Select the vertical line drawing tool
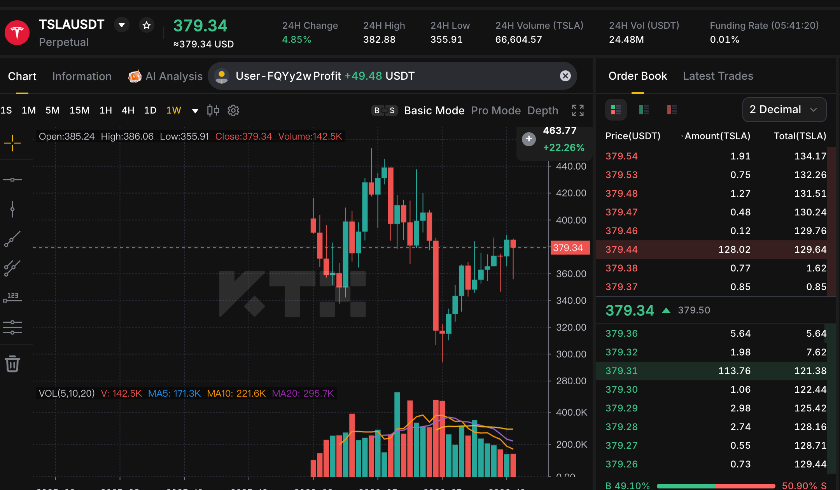Viewport: 840px width, 490px height. tap(12, 209)
